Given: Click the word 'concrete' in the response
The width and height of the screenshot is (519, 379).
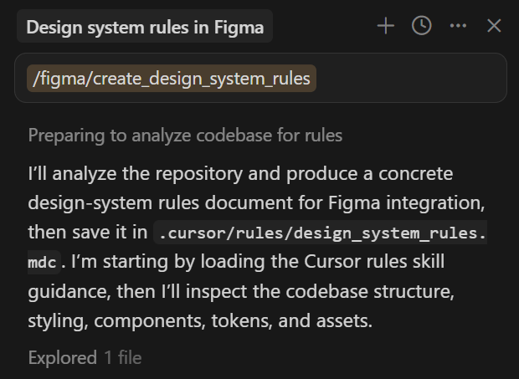Looking at the screenshot, I should point(416,174).
